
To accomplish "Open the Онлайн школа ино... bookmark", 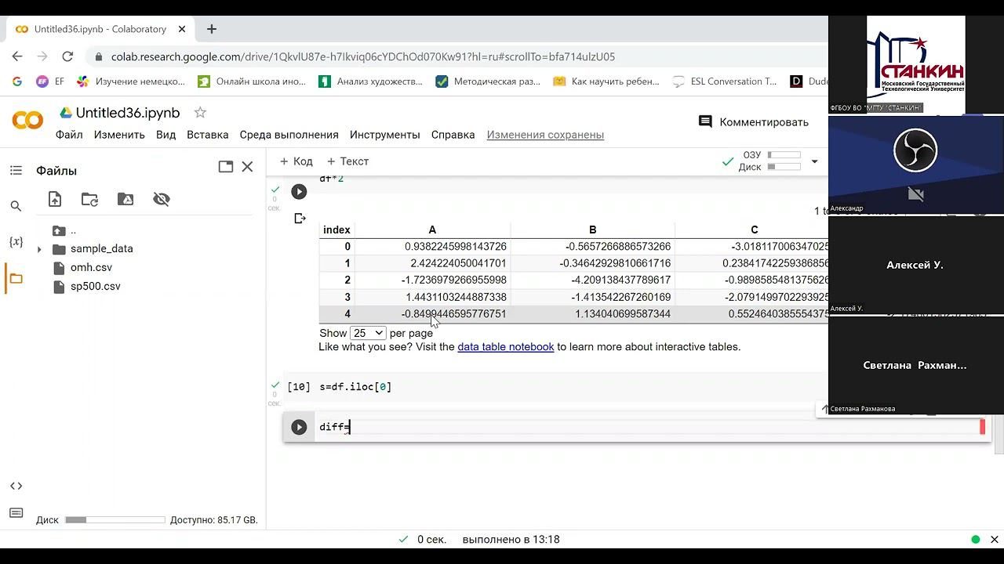I will (251, 81).
